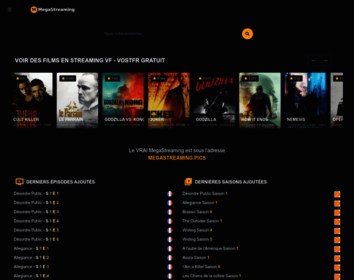Click the Dernières saisons playlist icon
The width and height of the screenshot is (354, 280).
[188, 182]
